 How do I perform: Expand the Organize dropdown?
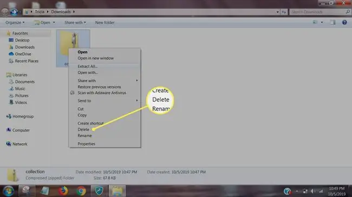click(x=15, y=22)
